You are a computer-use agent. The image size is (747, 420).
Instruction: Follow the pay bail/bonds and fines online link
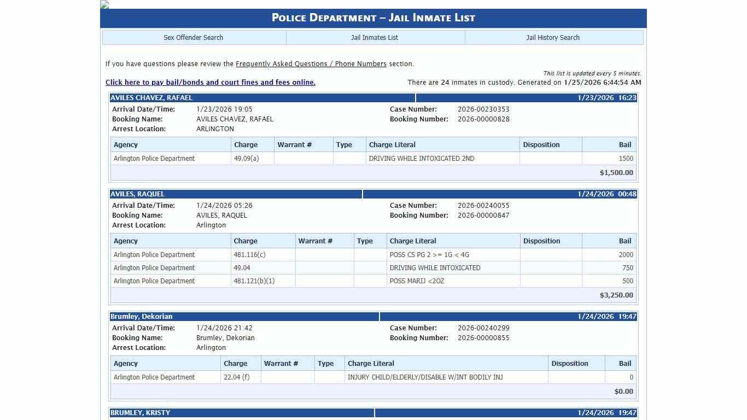[x=210, y=83]
